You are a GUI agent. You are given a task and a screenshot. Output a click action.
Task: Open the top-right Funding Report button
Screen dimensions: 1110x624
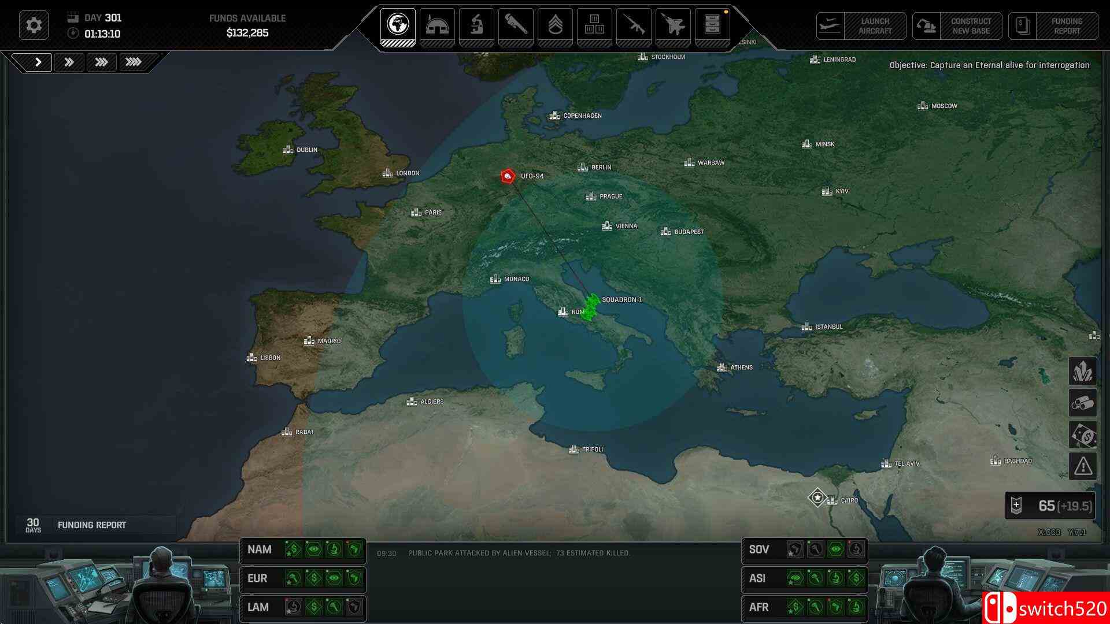click(1053, 26)
